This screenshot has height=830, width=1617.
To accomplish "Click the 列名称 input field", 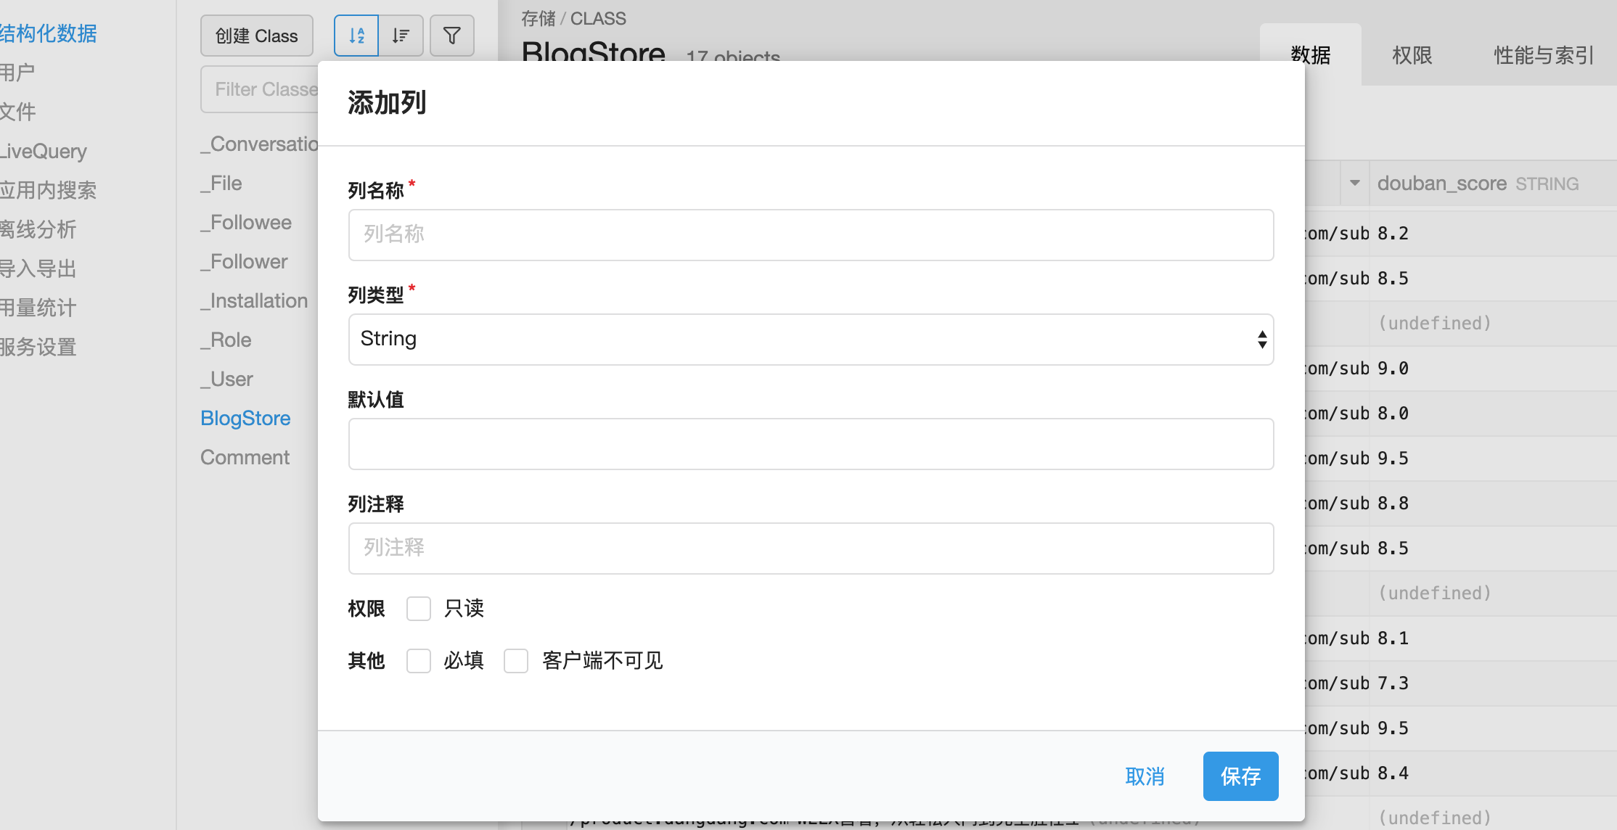I will pos(811,235).
